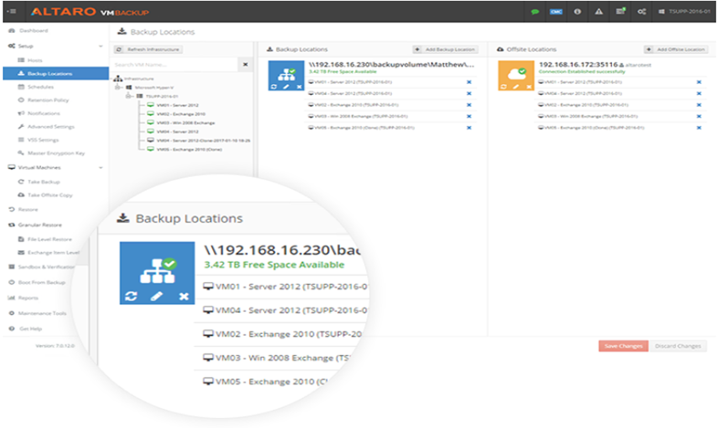Screen dimensions: 718x428
Task: Click the Discard Changes button
Action: (x=678, y=346)
